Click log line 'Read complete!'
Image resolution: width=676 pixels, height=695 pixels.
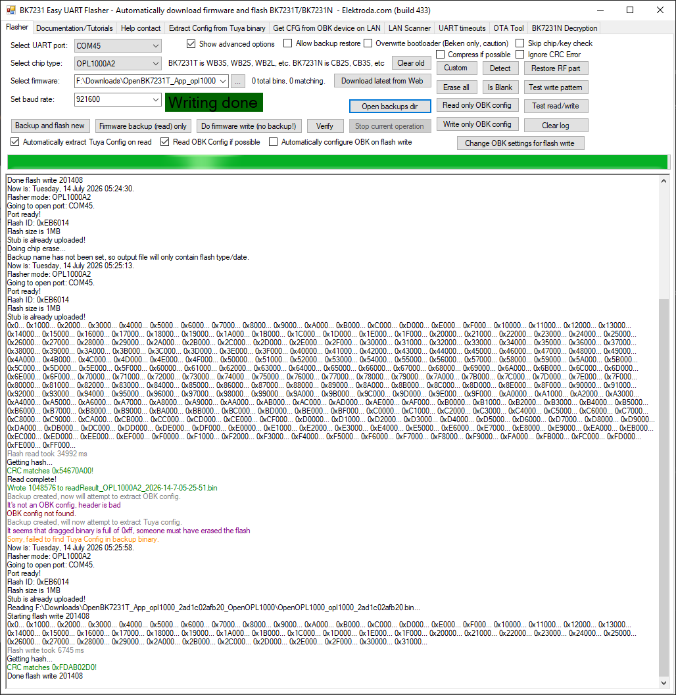tap(32, 479)
